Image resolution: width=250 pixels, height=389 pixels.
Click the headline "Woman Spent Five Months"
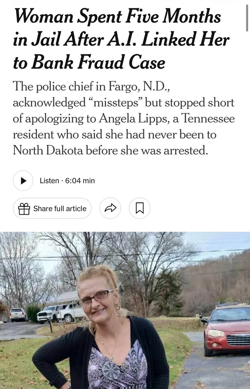[117, 16]
